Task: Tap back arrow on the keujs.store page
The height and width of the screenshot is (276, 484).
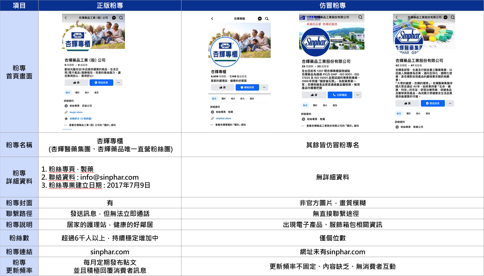Action: (x=66, y=18)
